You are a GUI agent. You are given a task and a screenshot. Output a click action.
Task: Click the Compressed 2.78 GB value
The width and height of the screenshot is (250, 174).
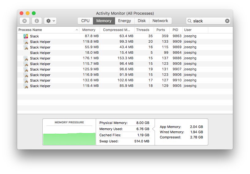point(196,137)
